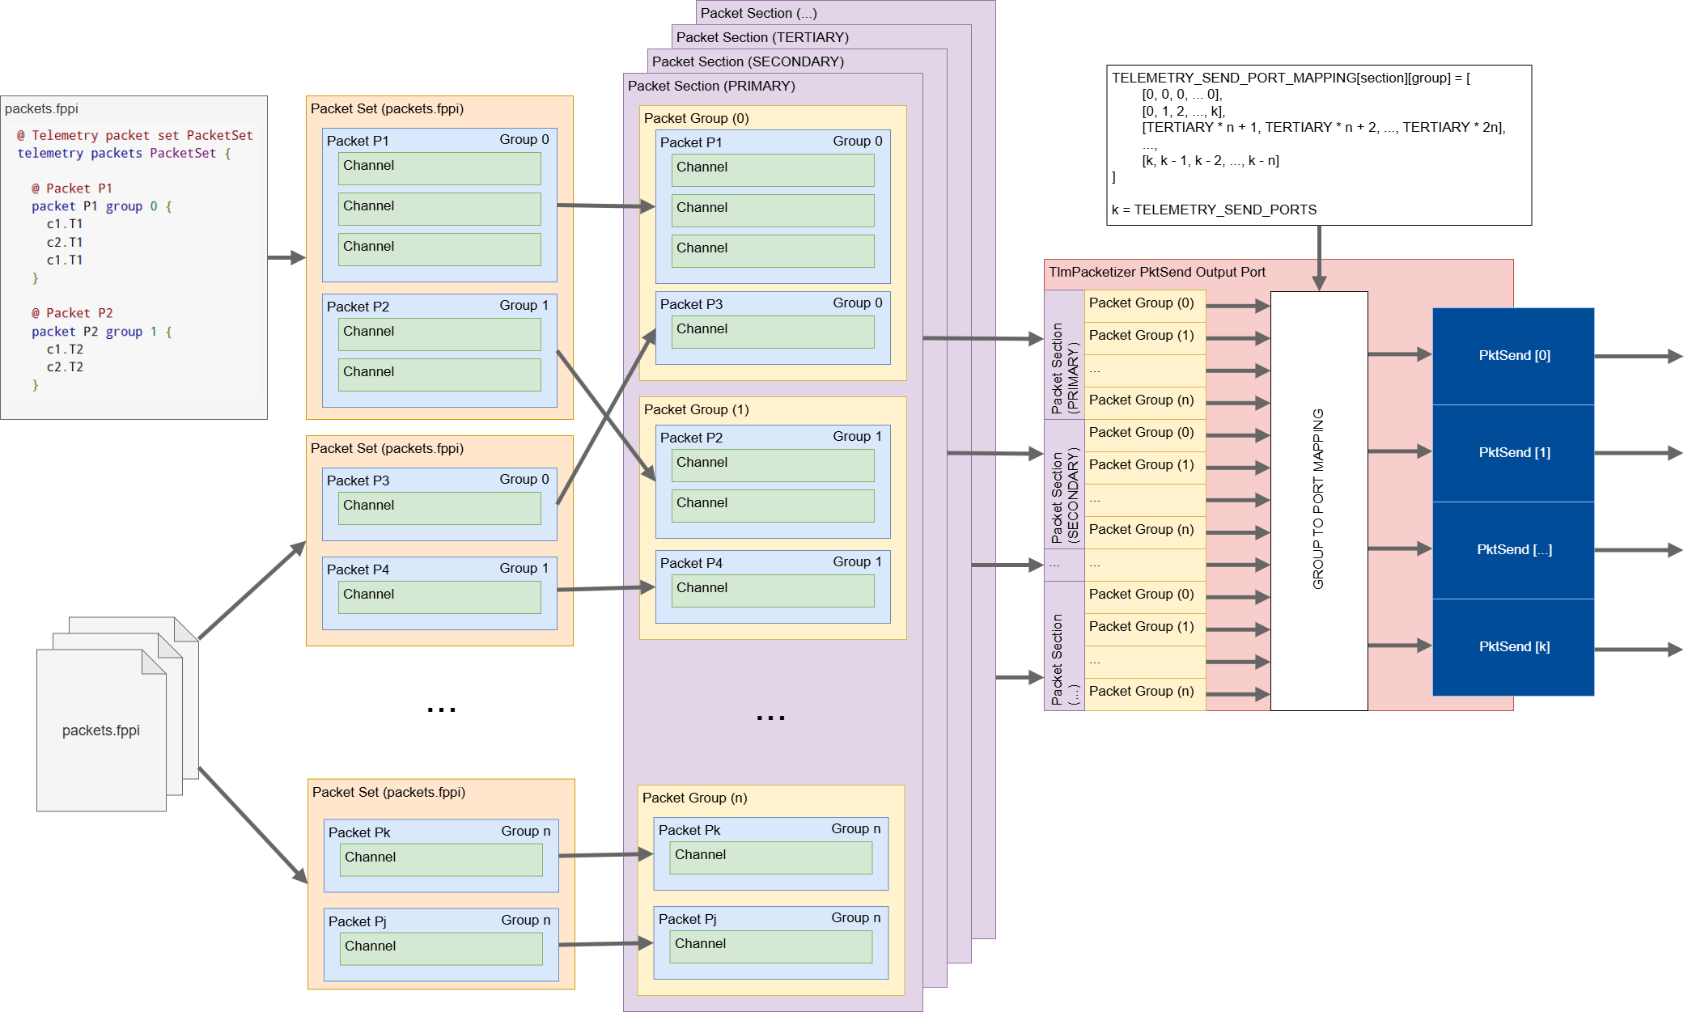The image size is (1692, 1012).
Task: Click the c1.T1 channel entry in the code listing
Action: (65, 223)
